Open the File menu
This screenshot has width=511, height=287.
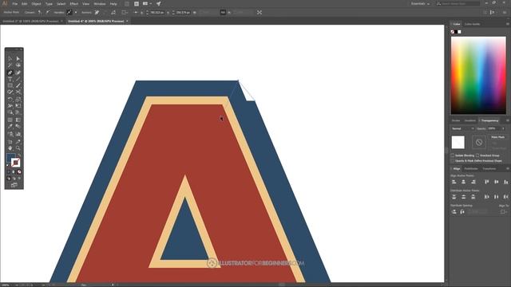point(15,4)
